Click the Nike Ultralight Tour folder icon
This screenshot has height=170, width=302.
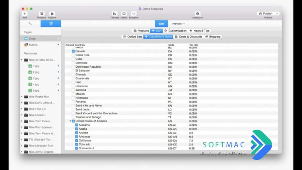point(26,146)
